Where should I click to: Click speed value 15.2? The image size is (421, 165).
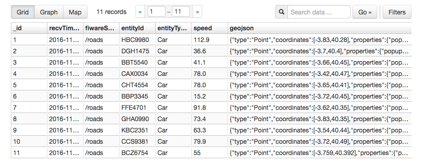(209, 96)
